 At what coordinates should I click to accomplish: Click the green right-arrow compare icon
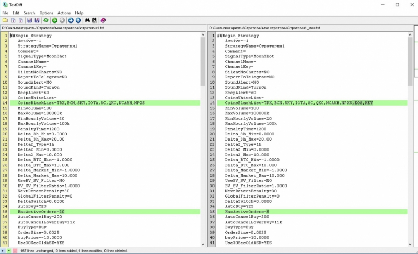[x=55, y=20]
